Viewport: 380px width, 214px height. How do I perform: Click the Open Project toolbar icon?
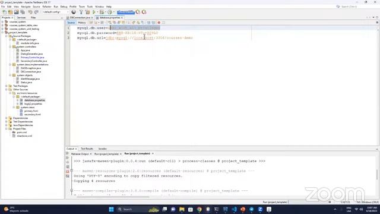pos(16,12)
